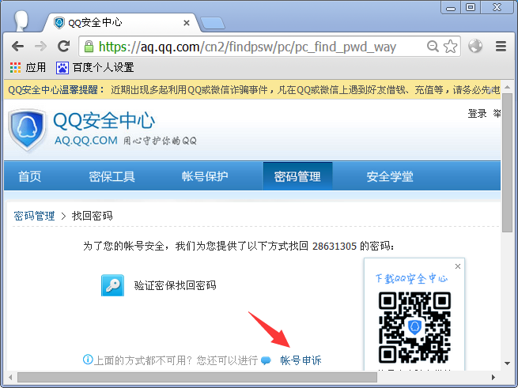The height and width of the screenshot is (388, 518).
Task: Click the AQ.QQ.COM slogan text
Action: (x=126, y=141)
